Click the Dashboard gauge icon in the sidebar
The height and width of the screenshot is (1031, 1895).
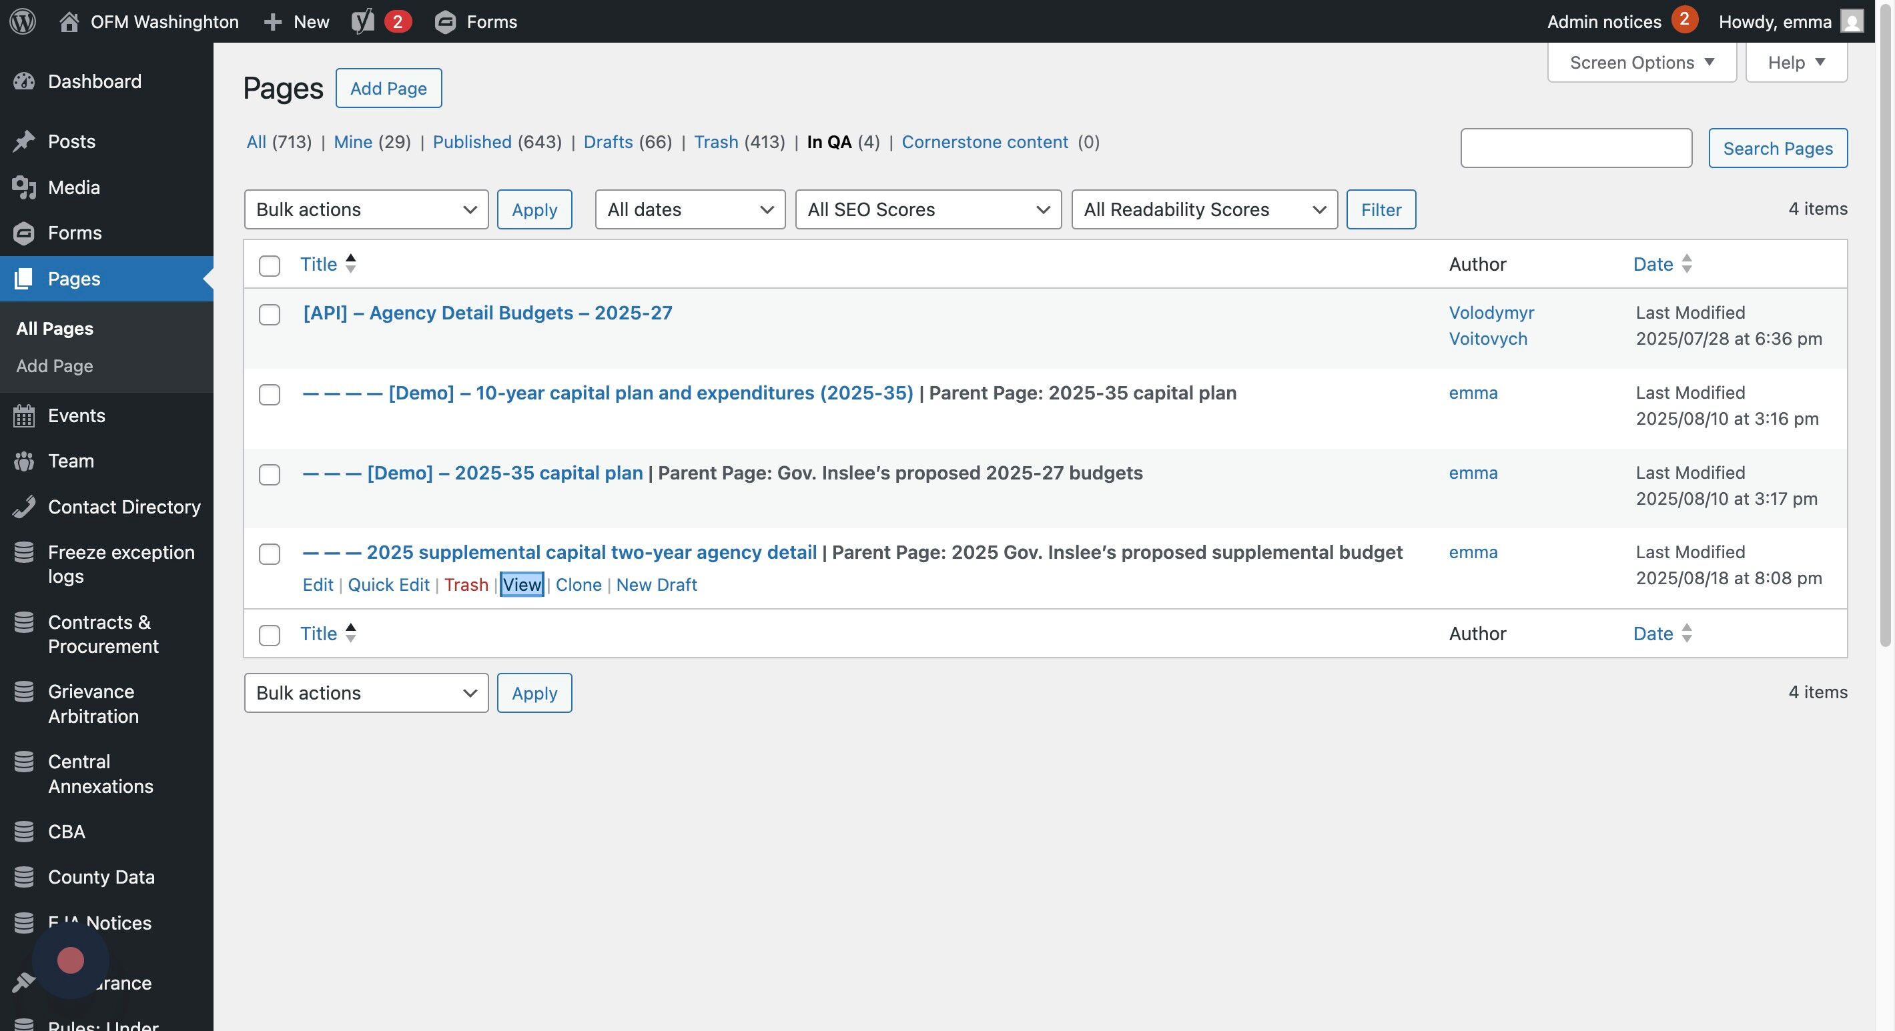[23, 81]
